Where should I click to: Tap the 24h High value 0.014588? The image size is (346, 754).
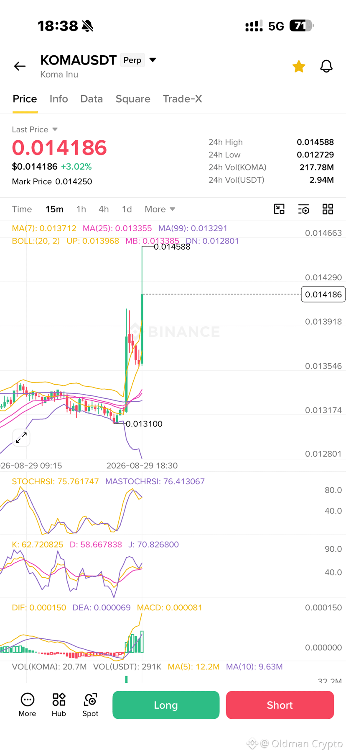[315, 142]
